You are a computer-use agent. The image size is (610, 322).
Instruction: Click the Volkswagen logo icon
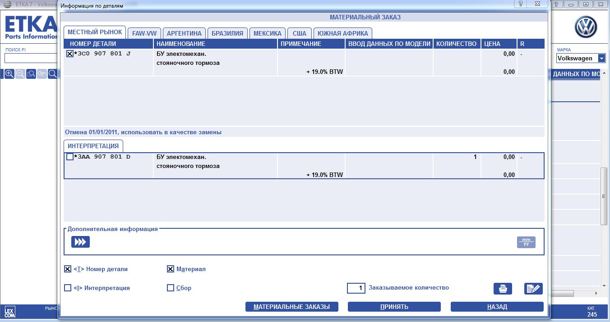(x=586, y=27)
